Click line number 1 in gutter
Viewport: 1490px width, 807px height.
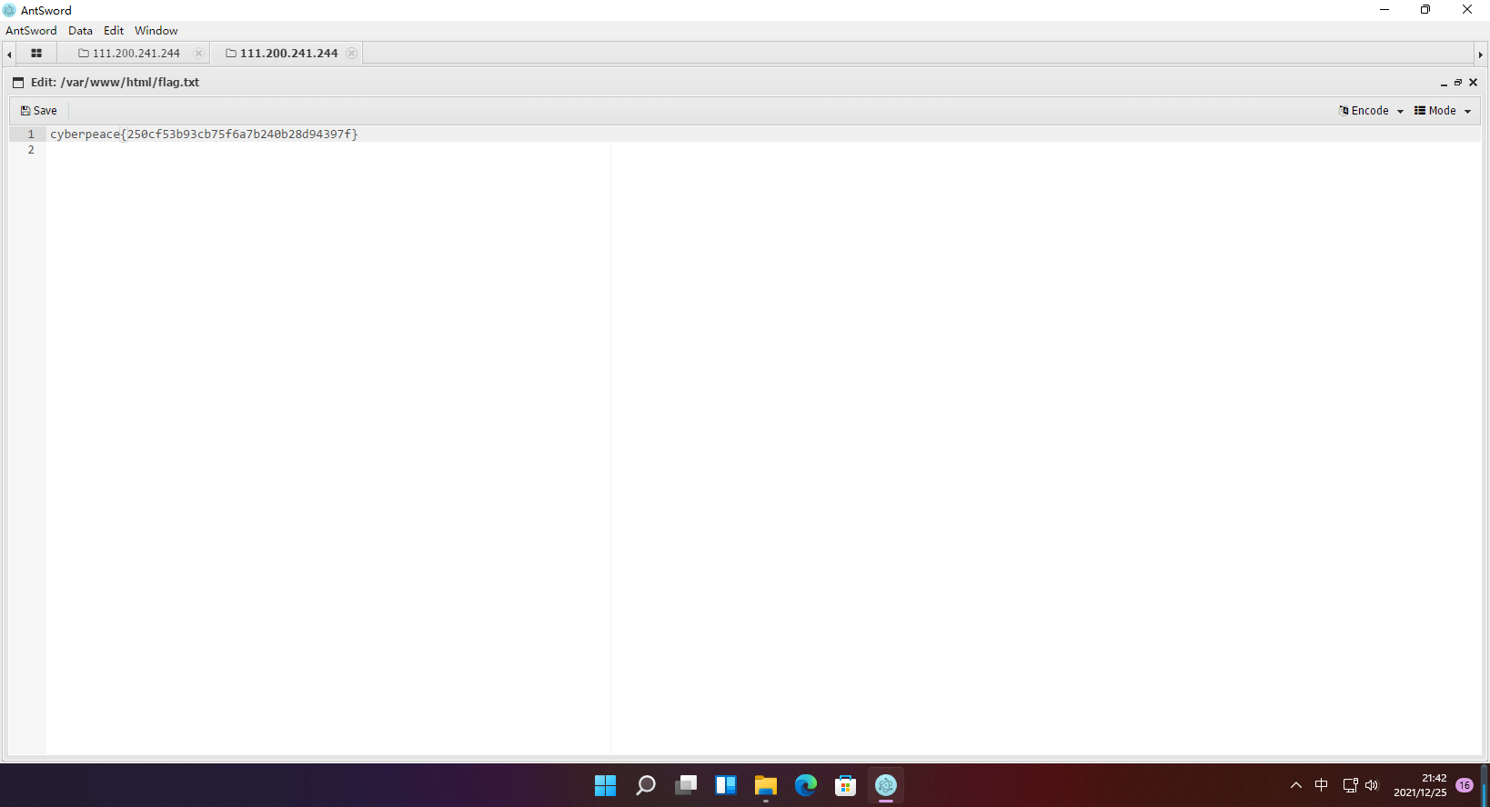click(31, 134)
